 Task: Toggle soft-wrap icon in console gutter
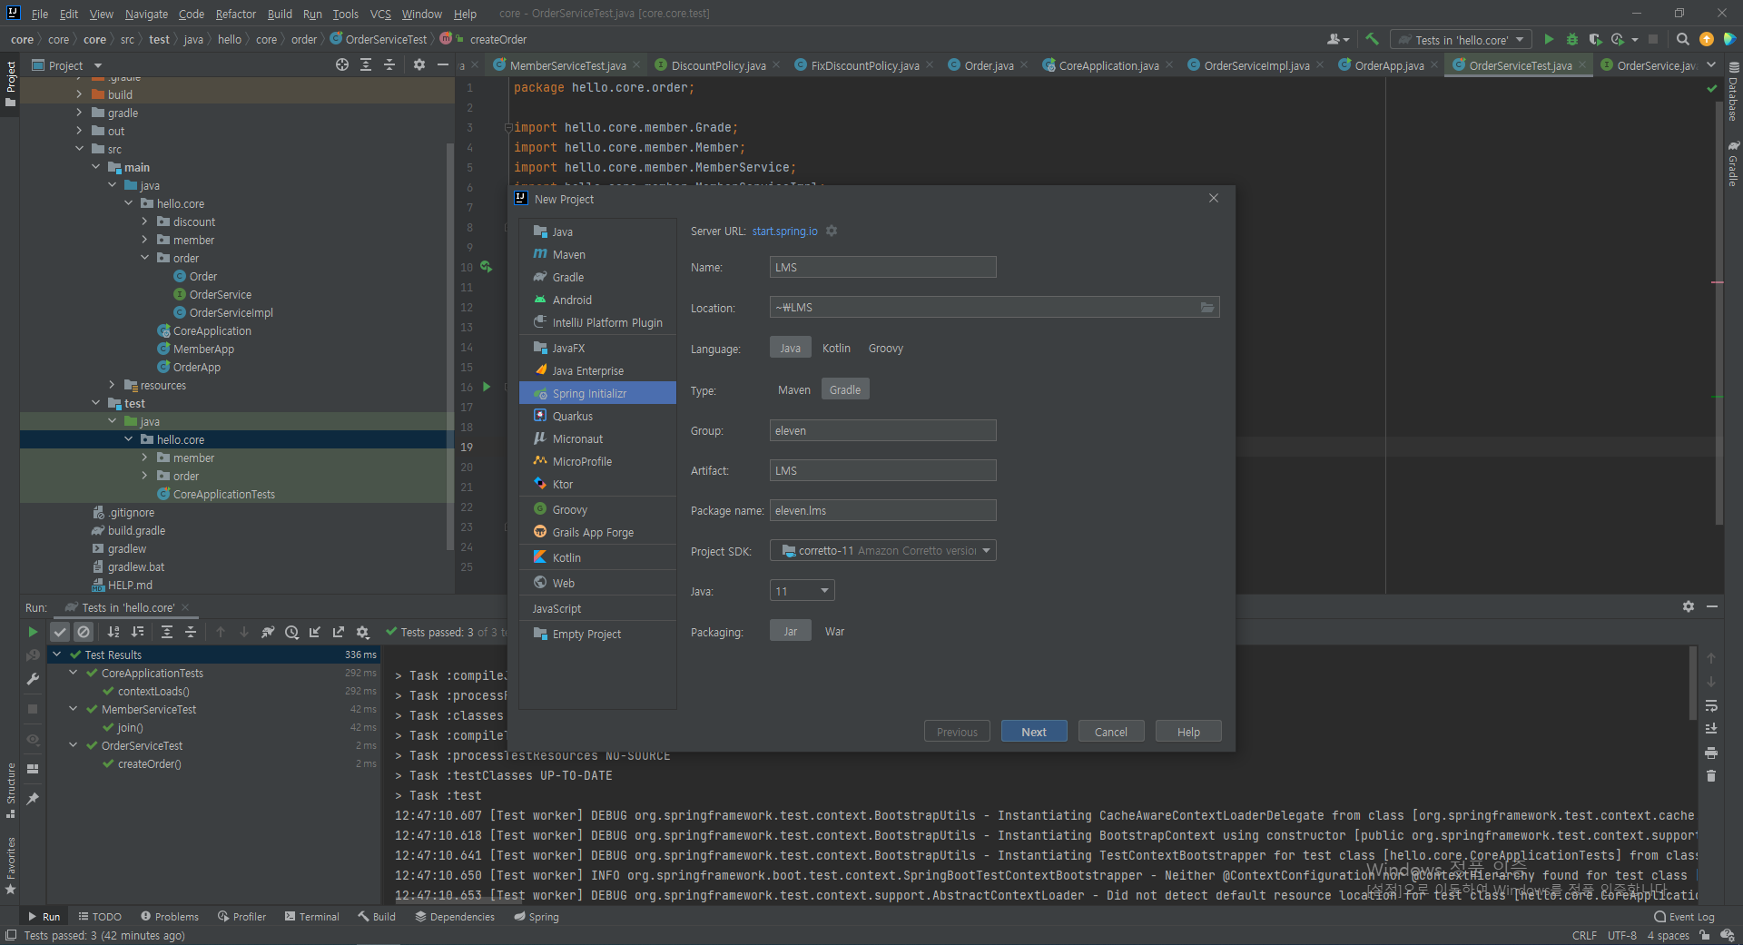click(x=1711, y=705)
